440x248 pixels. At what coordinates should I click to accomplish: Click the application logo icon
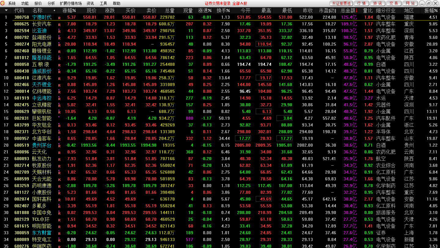pos(3,3)
